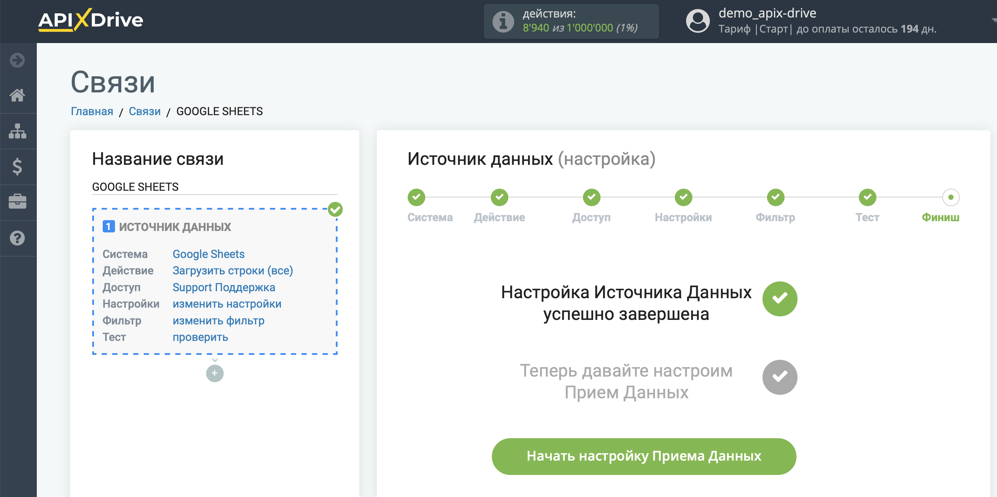Screen dimensions: 997x497
Task: Click the actions info icon
Action: pyautogui.click(x=503, y=21)
